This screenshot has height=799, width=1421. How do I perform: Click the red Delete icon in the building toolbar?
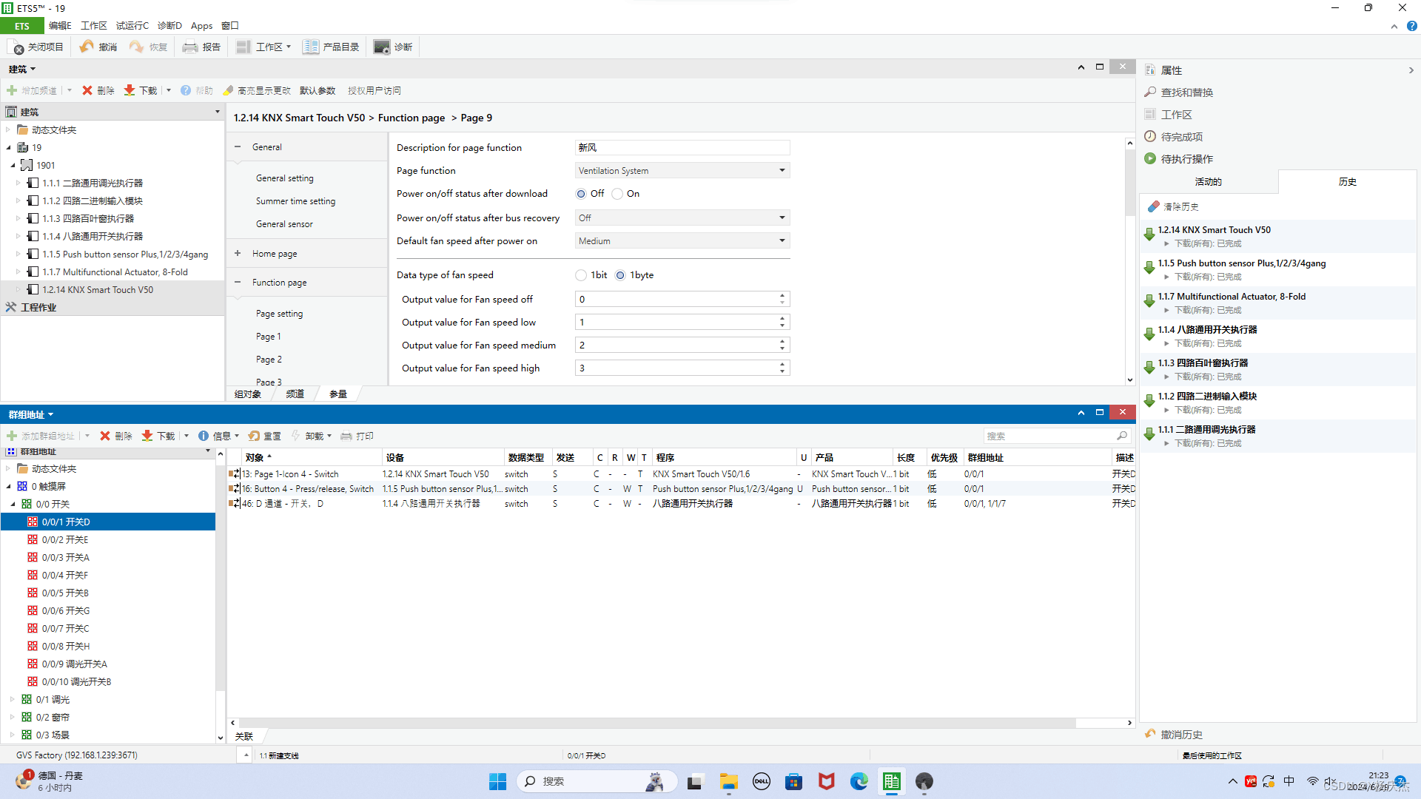87,90
